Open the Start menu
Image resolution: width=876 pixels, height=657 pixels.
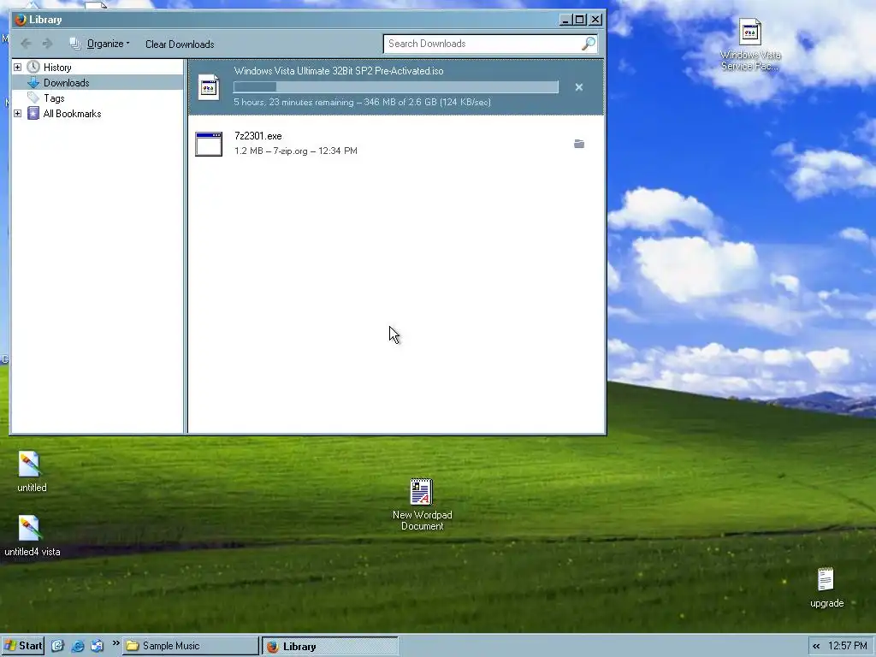(23, 646)
